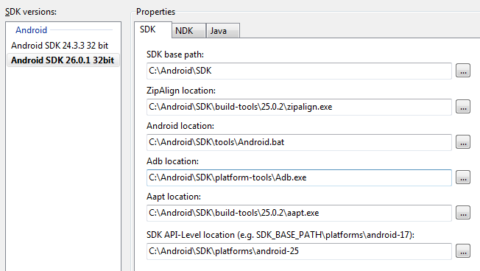Screen dimensions: 480x271
Task: Browse for Aapt.exe location
Action: pos(463,213)
